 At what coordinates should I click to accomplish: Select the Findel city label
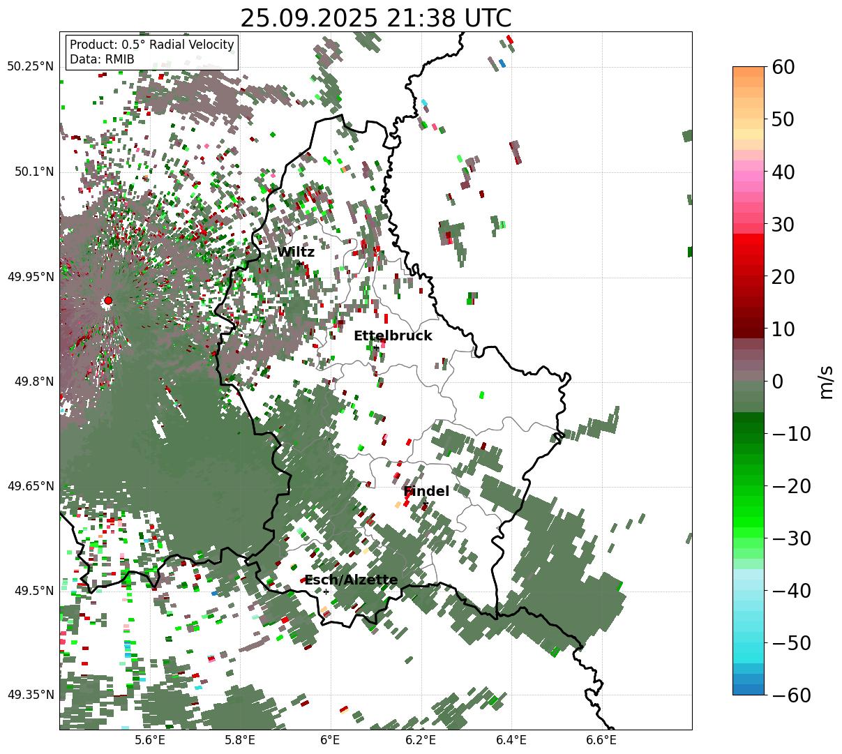pos(426,492)
